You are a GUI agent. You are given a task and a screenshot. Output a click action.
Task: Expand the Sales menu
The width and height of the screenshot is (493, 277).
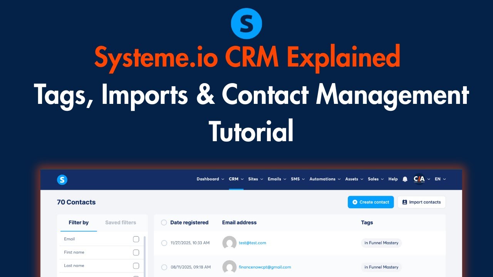[x=376, y=179]
